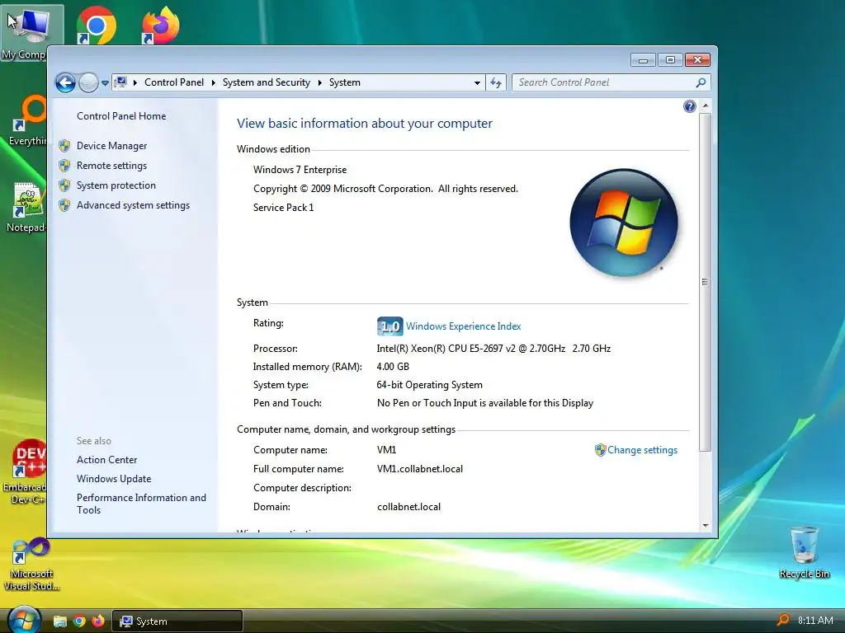Click shield icon beside Remote settings
Screen dimensions: 845x633
[64, 166]
